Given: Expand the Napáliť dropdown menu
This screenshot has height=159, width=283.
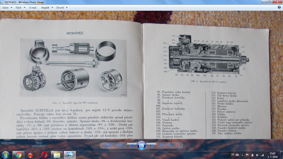Looking at the screenshot, I should click(47, 8).
